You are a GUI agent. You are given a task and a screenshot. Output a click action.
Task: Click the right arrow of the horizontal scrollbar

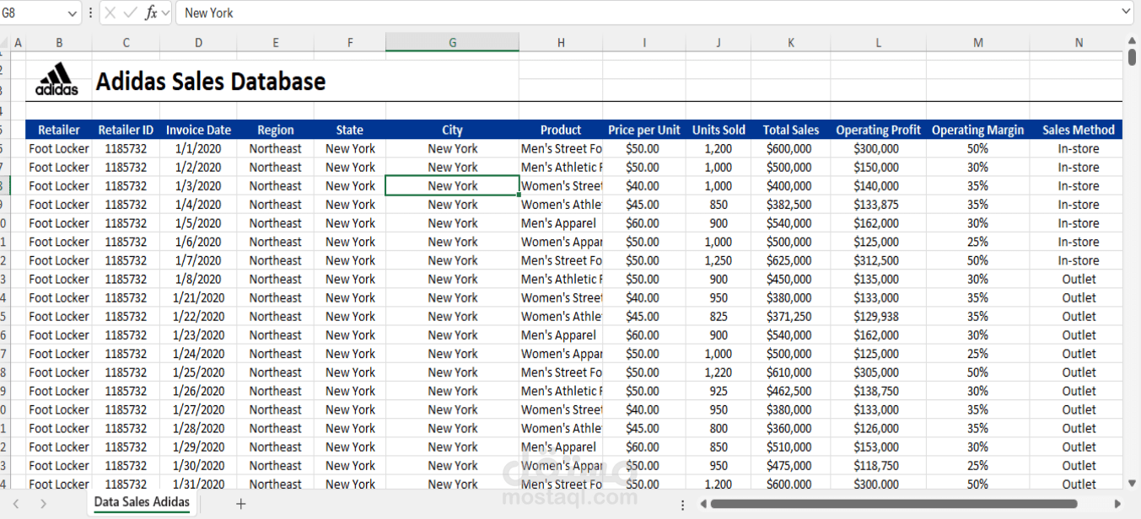(1117, 504)
